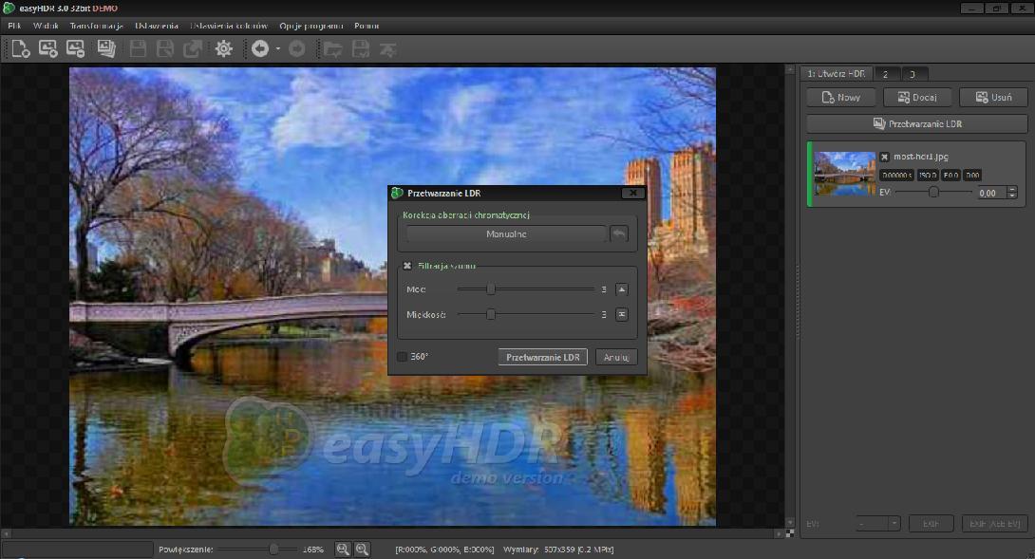Click the checkerboard icon below the image corner
Viewport: 1035px width, 559px height.
pyautogui.click(x=789, y=533)
